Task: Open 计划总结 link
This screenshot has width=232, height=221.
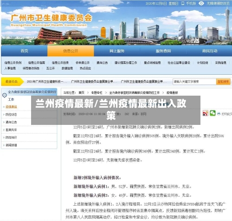Action: (x=202, y=63)
